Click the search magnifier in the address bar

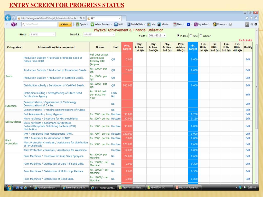pos(75,18)
